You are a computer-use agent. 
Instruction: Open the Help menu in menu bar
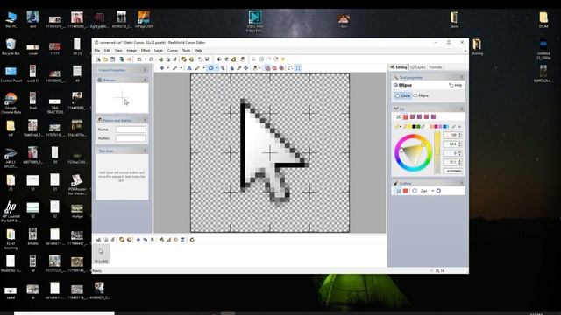[x=198, y=51]
